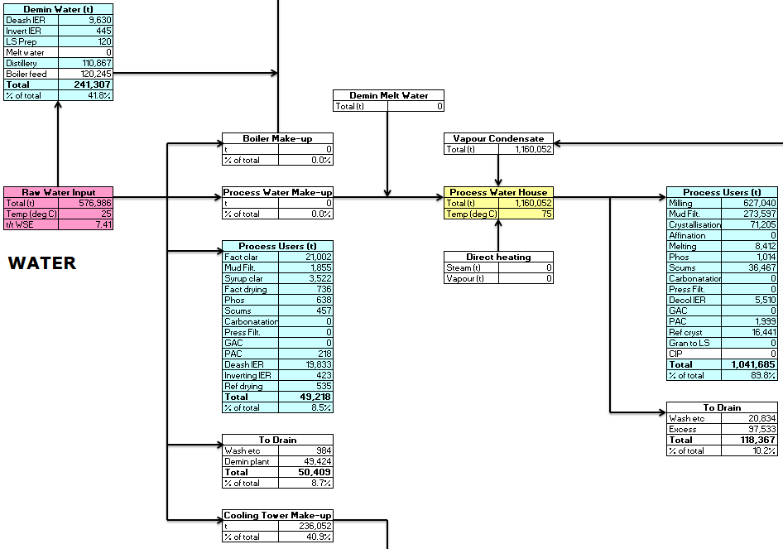Screen dimensions: 783x549
Task: Click the Demin Water total 241,307 cell
Action: point(85,84)
